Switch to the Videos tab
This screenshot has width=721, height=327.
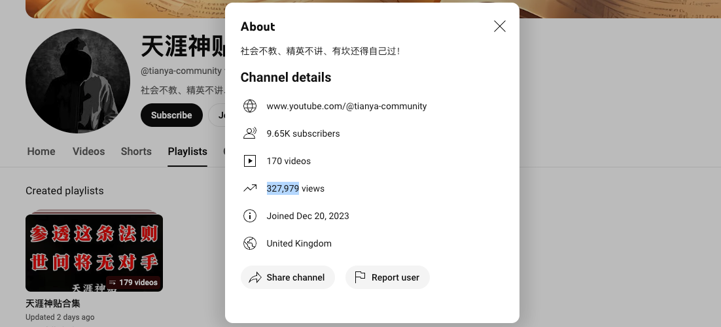click(x=89, y=151)
